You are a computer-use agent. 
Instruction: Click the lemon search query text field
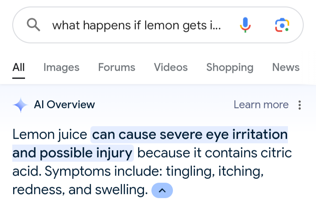pyautogui.click(x=136, y=25)
